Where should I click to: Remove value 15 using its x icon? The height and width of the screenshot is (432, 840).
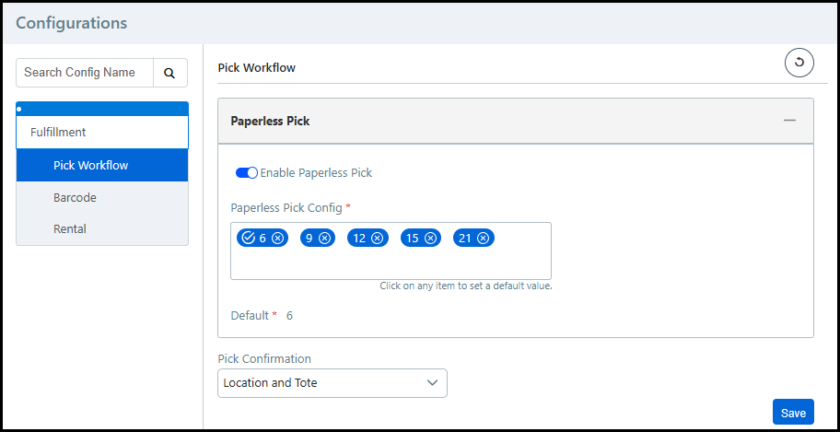click(430, 238)
